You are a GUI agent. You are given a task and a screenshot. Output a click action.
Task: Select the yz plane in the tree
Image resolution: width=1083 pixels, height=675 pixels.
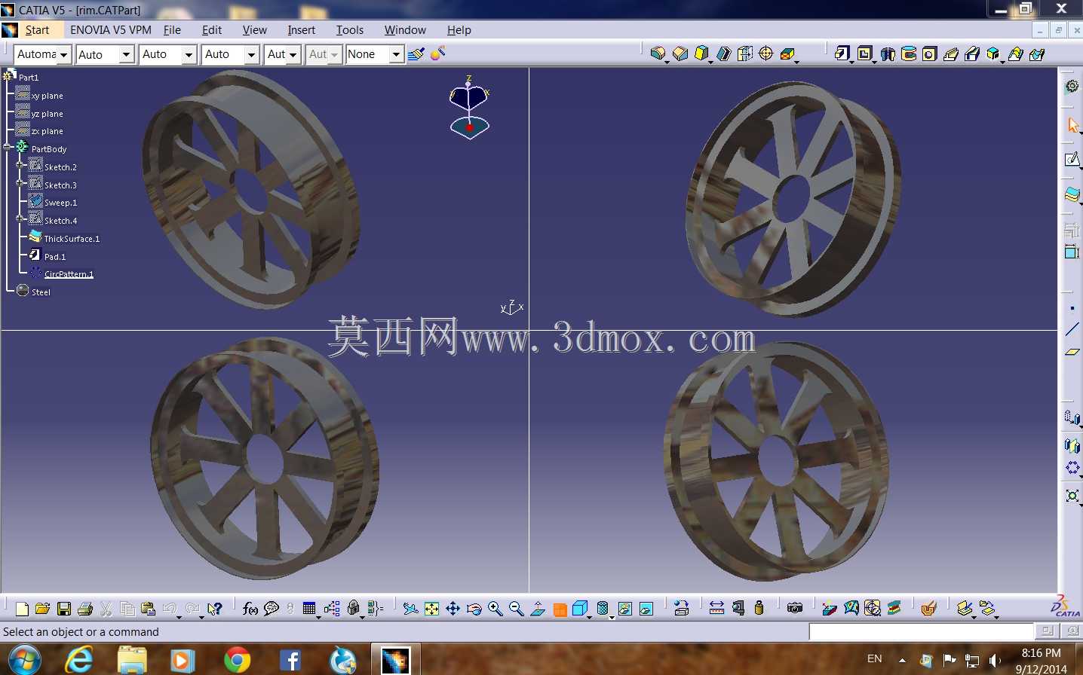tap(47, 114)
